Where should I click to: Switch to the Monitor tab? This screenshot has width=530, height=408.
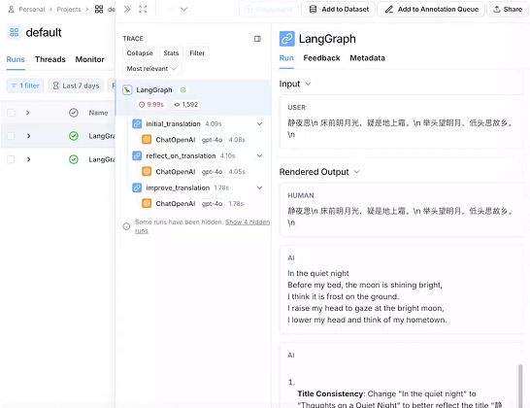[90, 59]
